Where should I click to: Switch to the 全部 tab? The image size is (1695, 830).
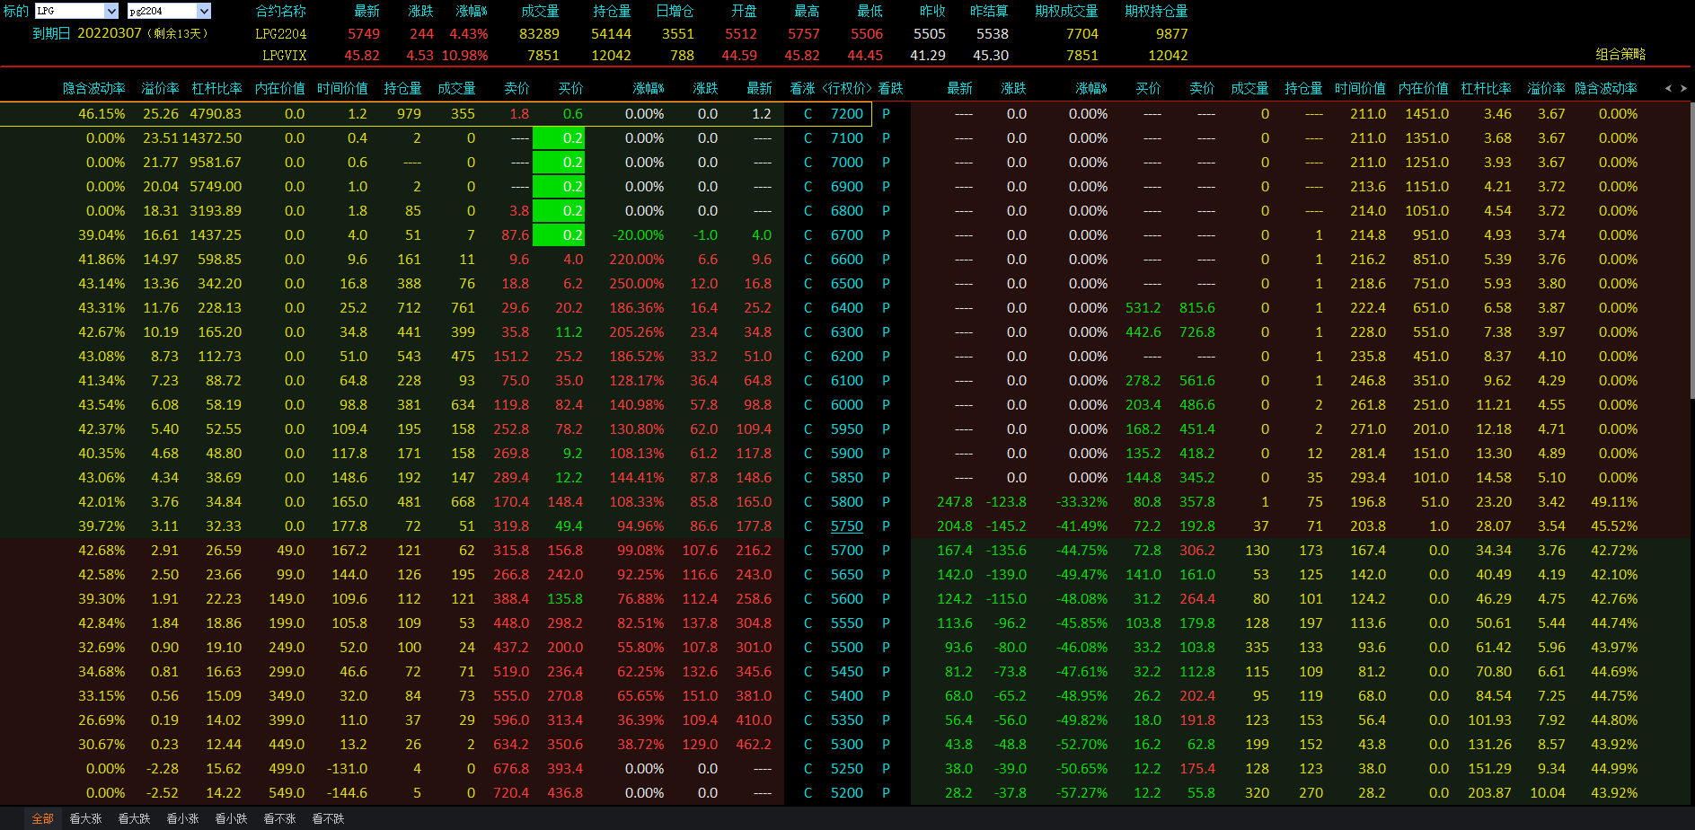(43, 818)
